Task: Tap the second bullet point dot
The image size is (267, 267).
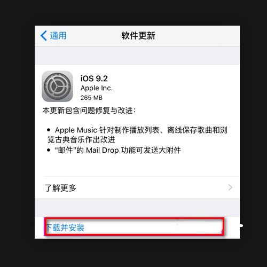Action: pos(49,150)
